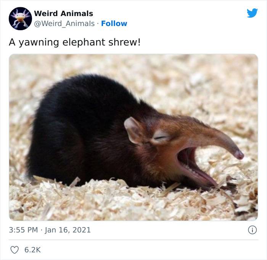This screenshot has width=267, height=260.
Task: Click the Twitter bird logo
Action: click(252, 13)
